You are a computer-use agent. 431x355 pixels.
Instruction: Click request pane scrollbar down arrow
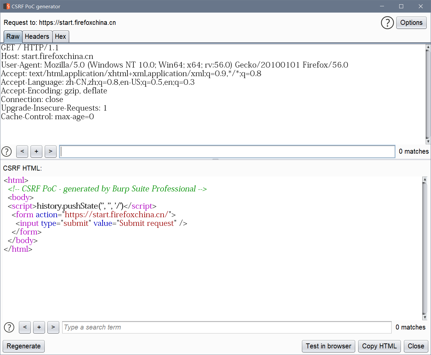[428, 141]
